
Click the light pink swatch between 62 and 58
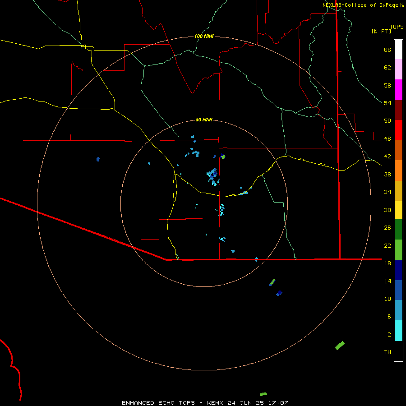coord(398,69)
